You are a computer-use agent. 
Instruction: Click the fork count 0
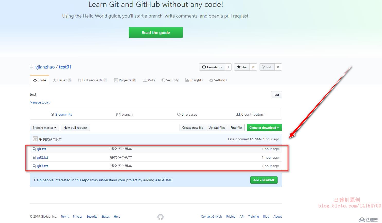278,67
